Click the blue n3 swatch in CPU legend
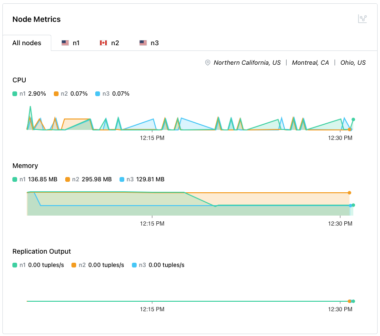The height and width of the screenshot is (336, 380). click(98, 94)
